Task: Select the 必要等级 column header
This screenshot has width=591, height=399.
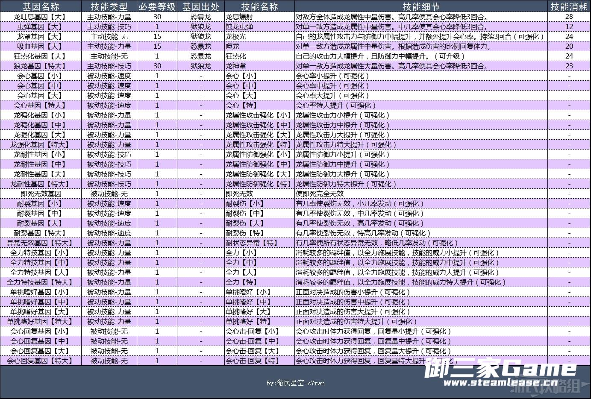Action: click(x=157, y=6)
